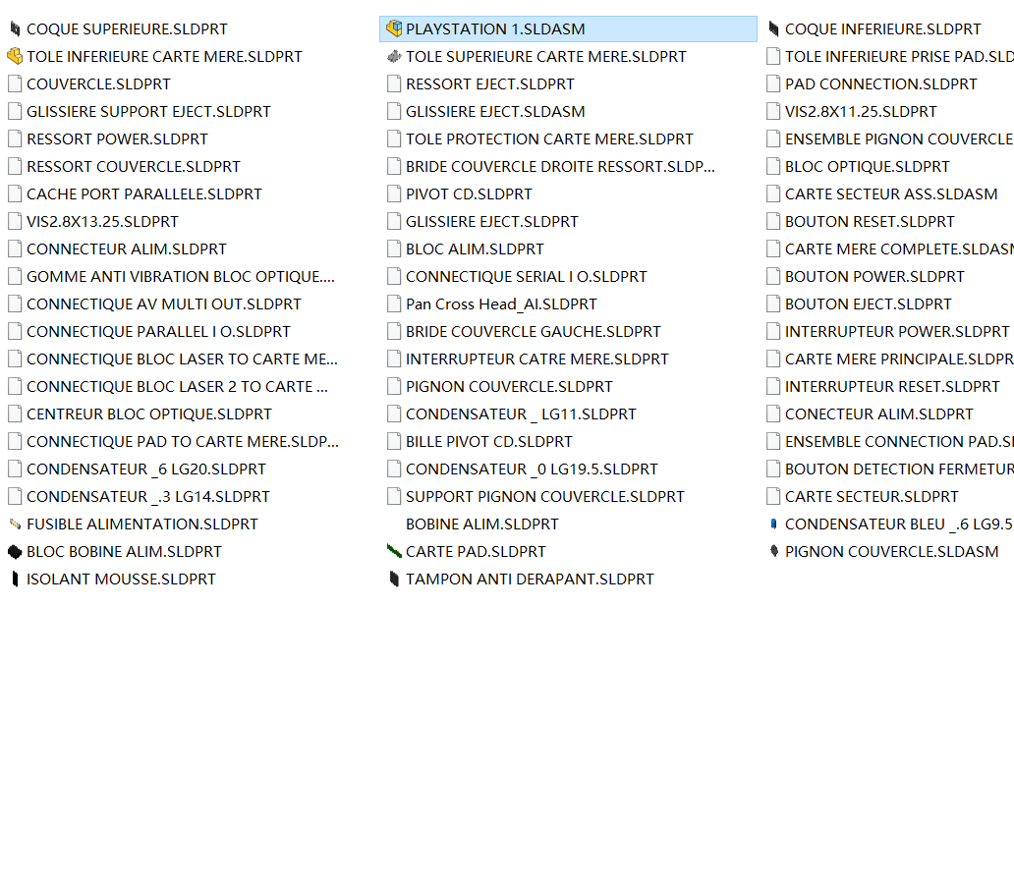Select file BOUTON POWER.SLDPRT
The width and height of the screenshot is (1014, 883).
(874, 277)
